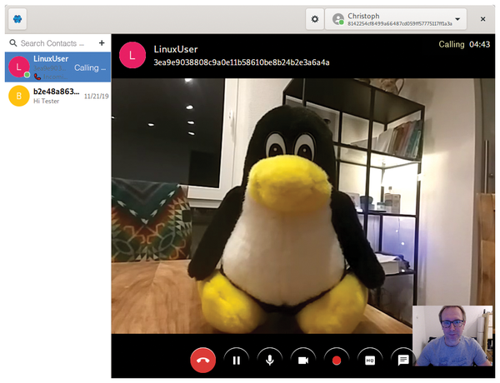Click the Christoph account avatar
The height and width of the screenshot is (383, 500).
pyautogui.click(x=338, y=19)
